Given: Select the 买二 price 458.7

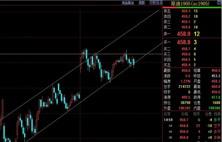Looking at the screenshot, I should (x=186, y=49).
